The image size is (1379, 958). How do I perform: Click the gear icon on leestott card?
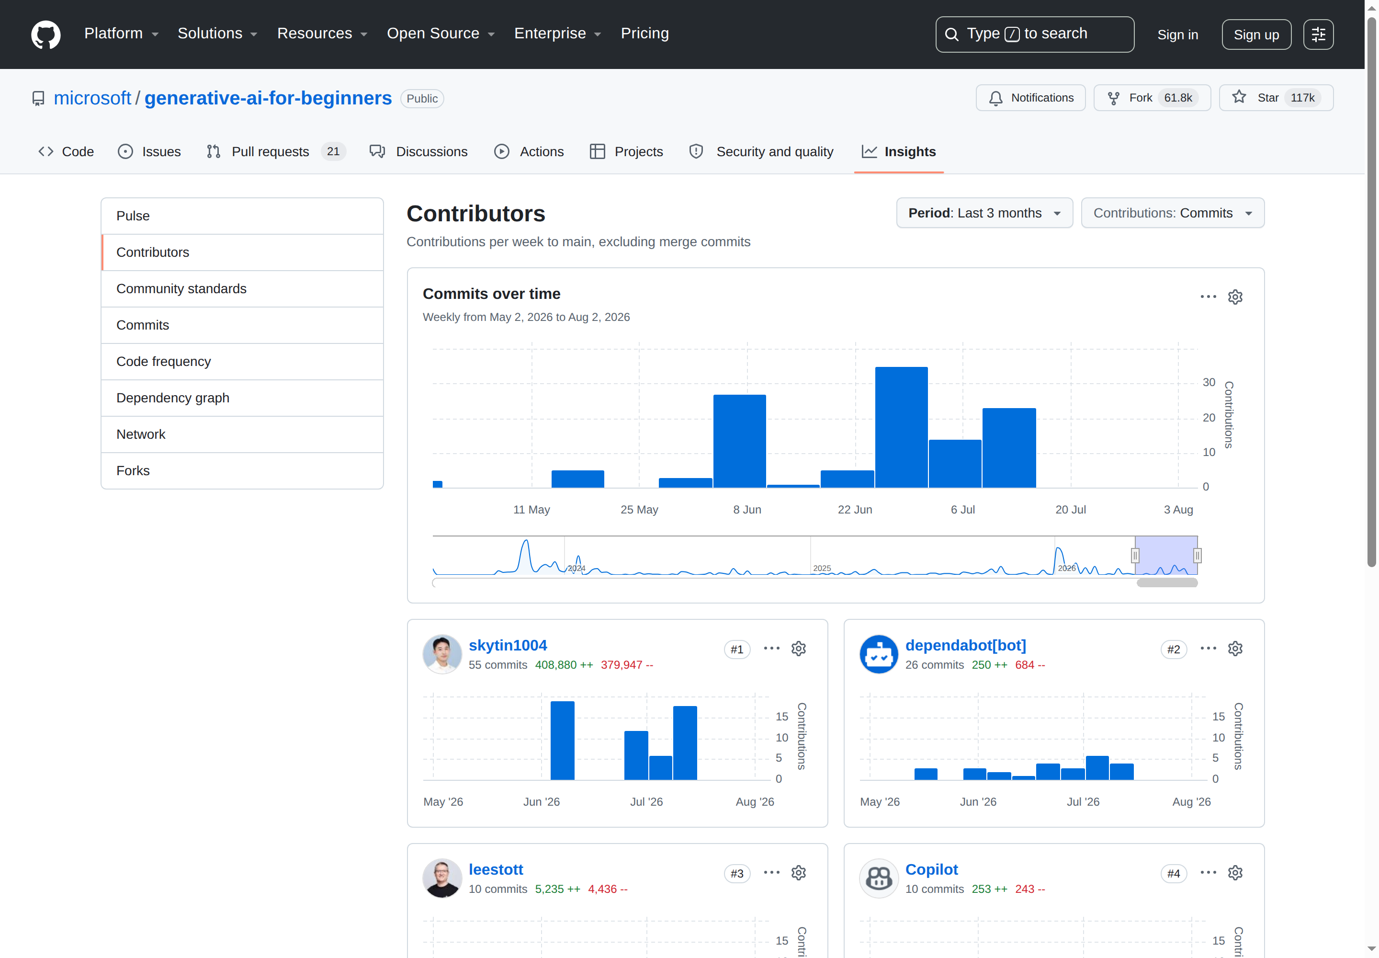[x=798, y=872]
